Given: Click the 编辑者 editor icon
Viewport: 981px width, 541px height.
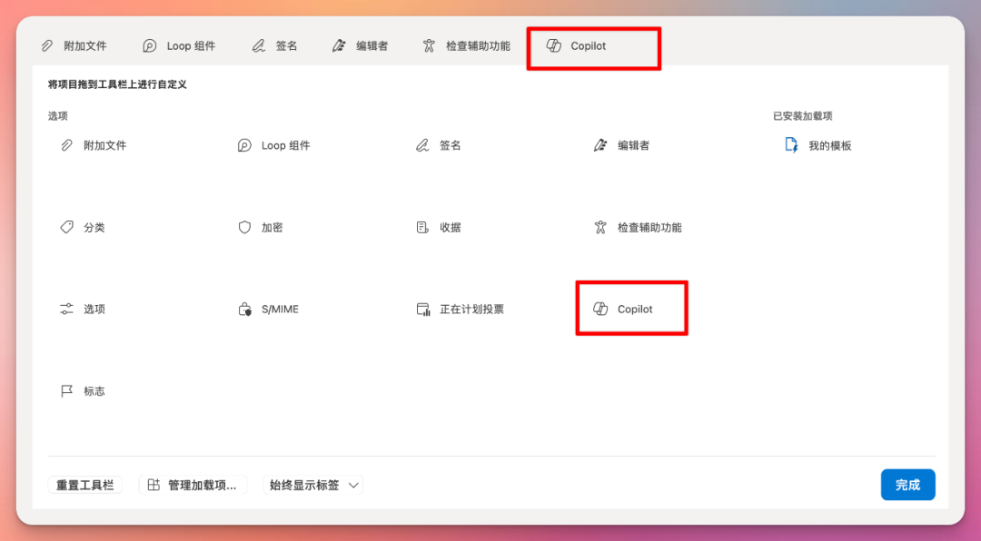Looking at the screenshot, I should click(x=600, y=144).
